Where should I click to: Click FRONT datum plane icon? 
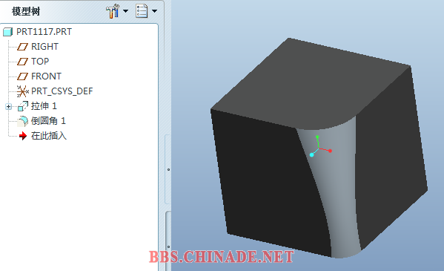22,76
